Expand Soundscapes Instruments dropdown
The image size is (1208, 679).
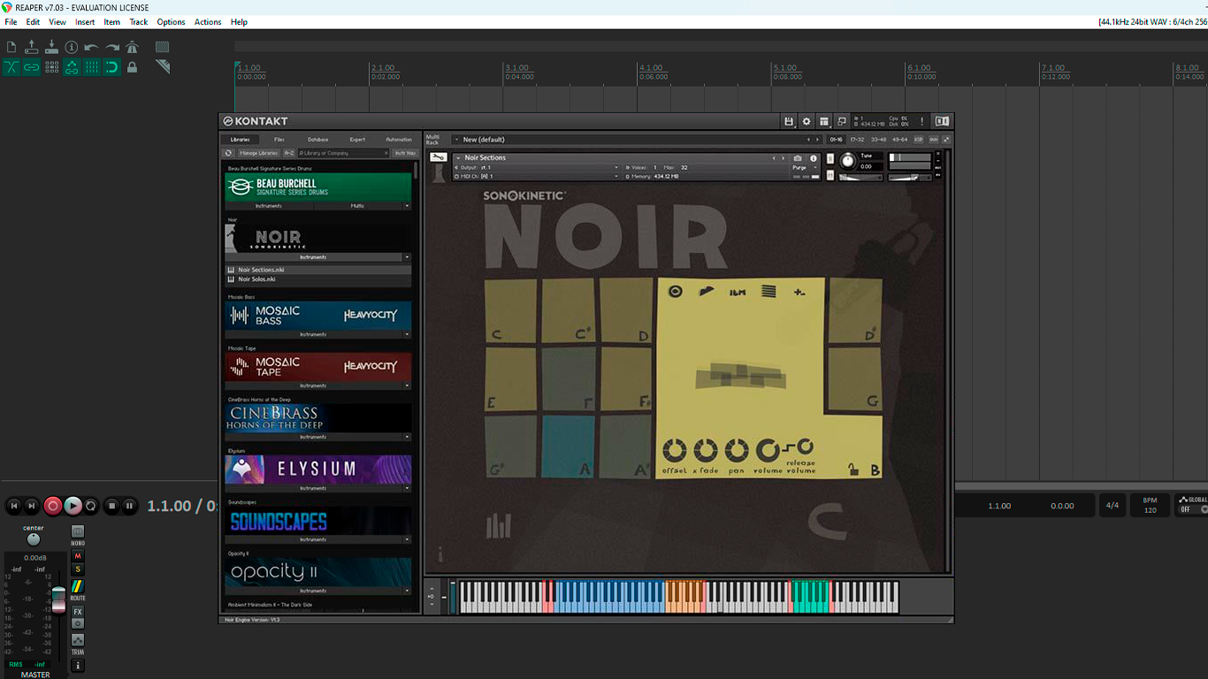coord(407,539)
